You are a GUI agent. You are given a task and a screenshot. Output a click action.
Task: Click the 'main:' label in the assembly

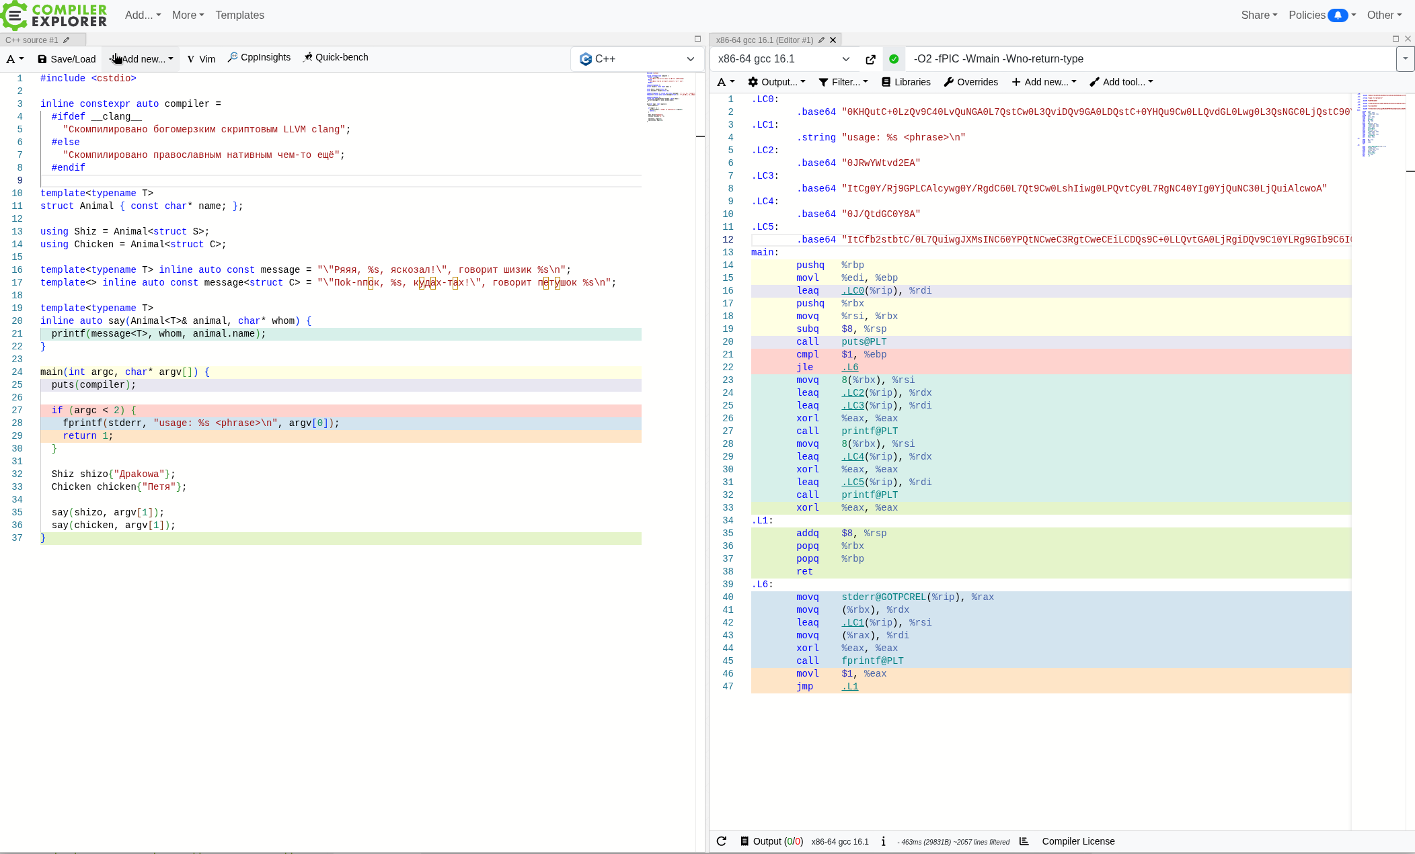pos(765,253)
